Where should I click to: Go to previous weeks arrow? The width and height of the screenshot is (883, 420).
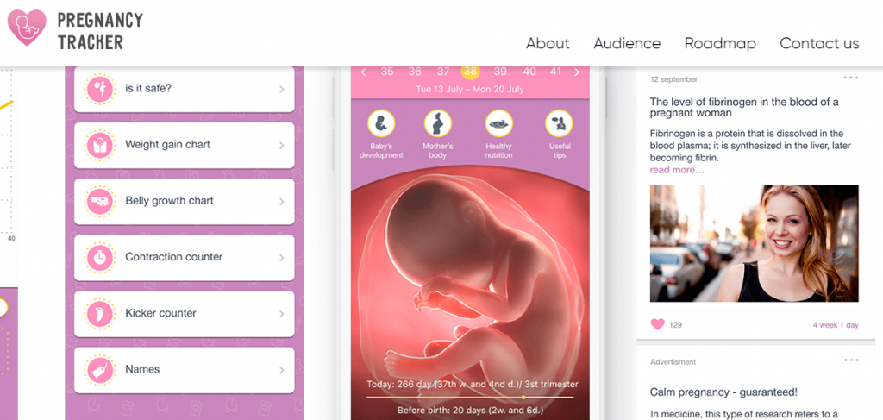[x=363, y=72]
